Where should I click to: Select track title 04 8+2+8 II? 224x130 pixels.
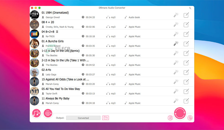(x=50, y=32)
